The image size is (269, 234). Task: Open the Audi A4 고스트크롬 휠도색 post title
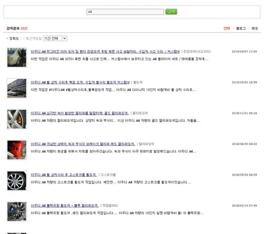64,175
